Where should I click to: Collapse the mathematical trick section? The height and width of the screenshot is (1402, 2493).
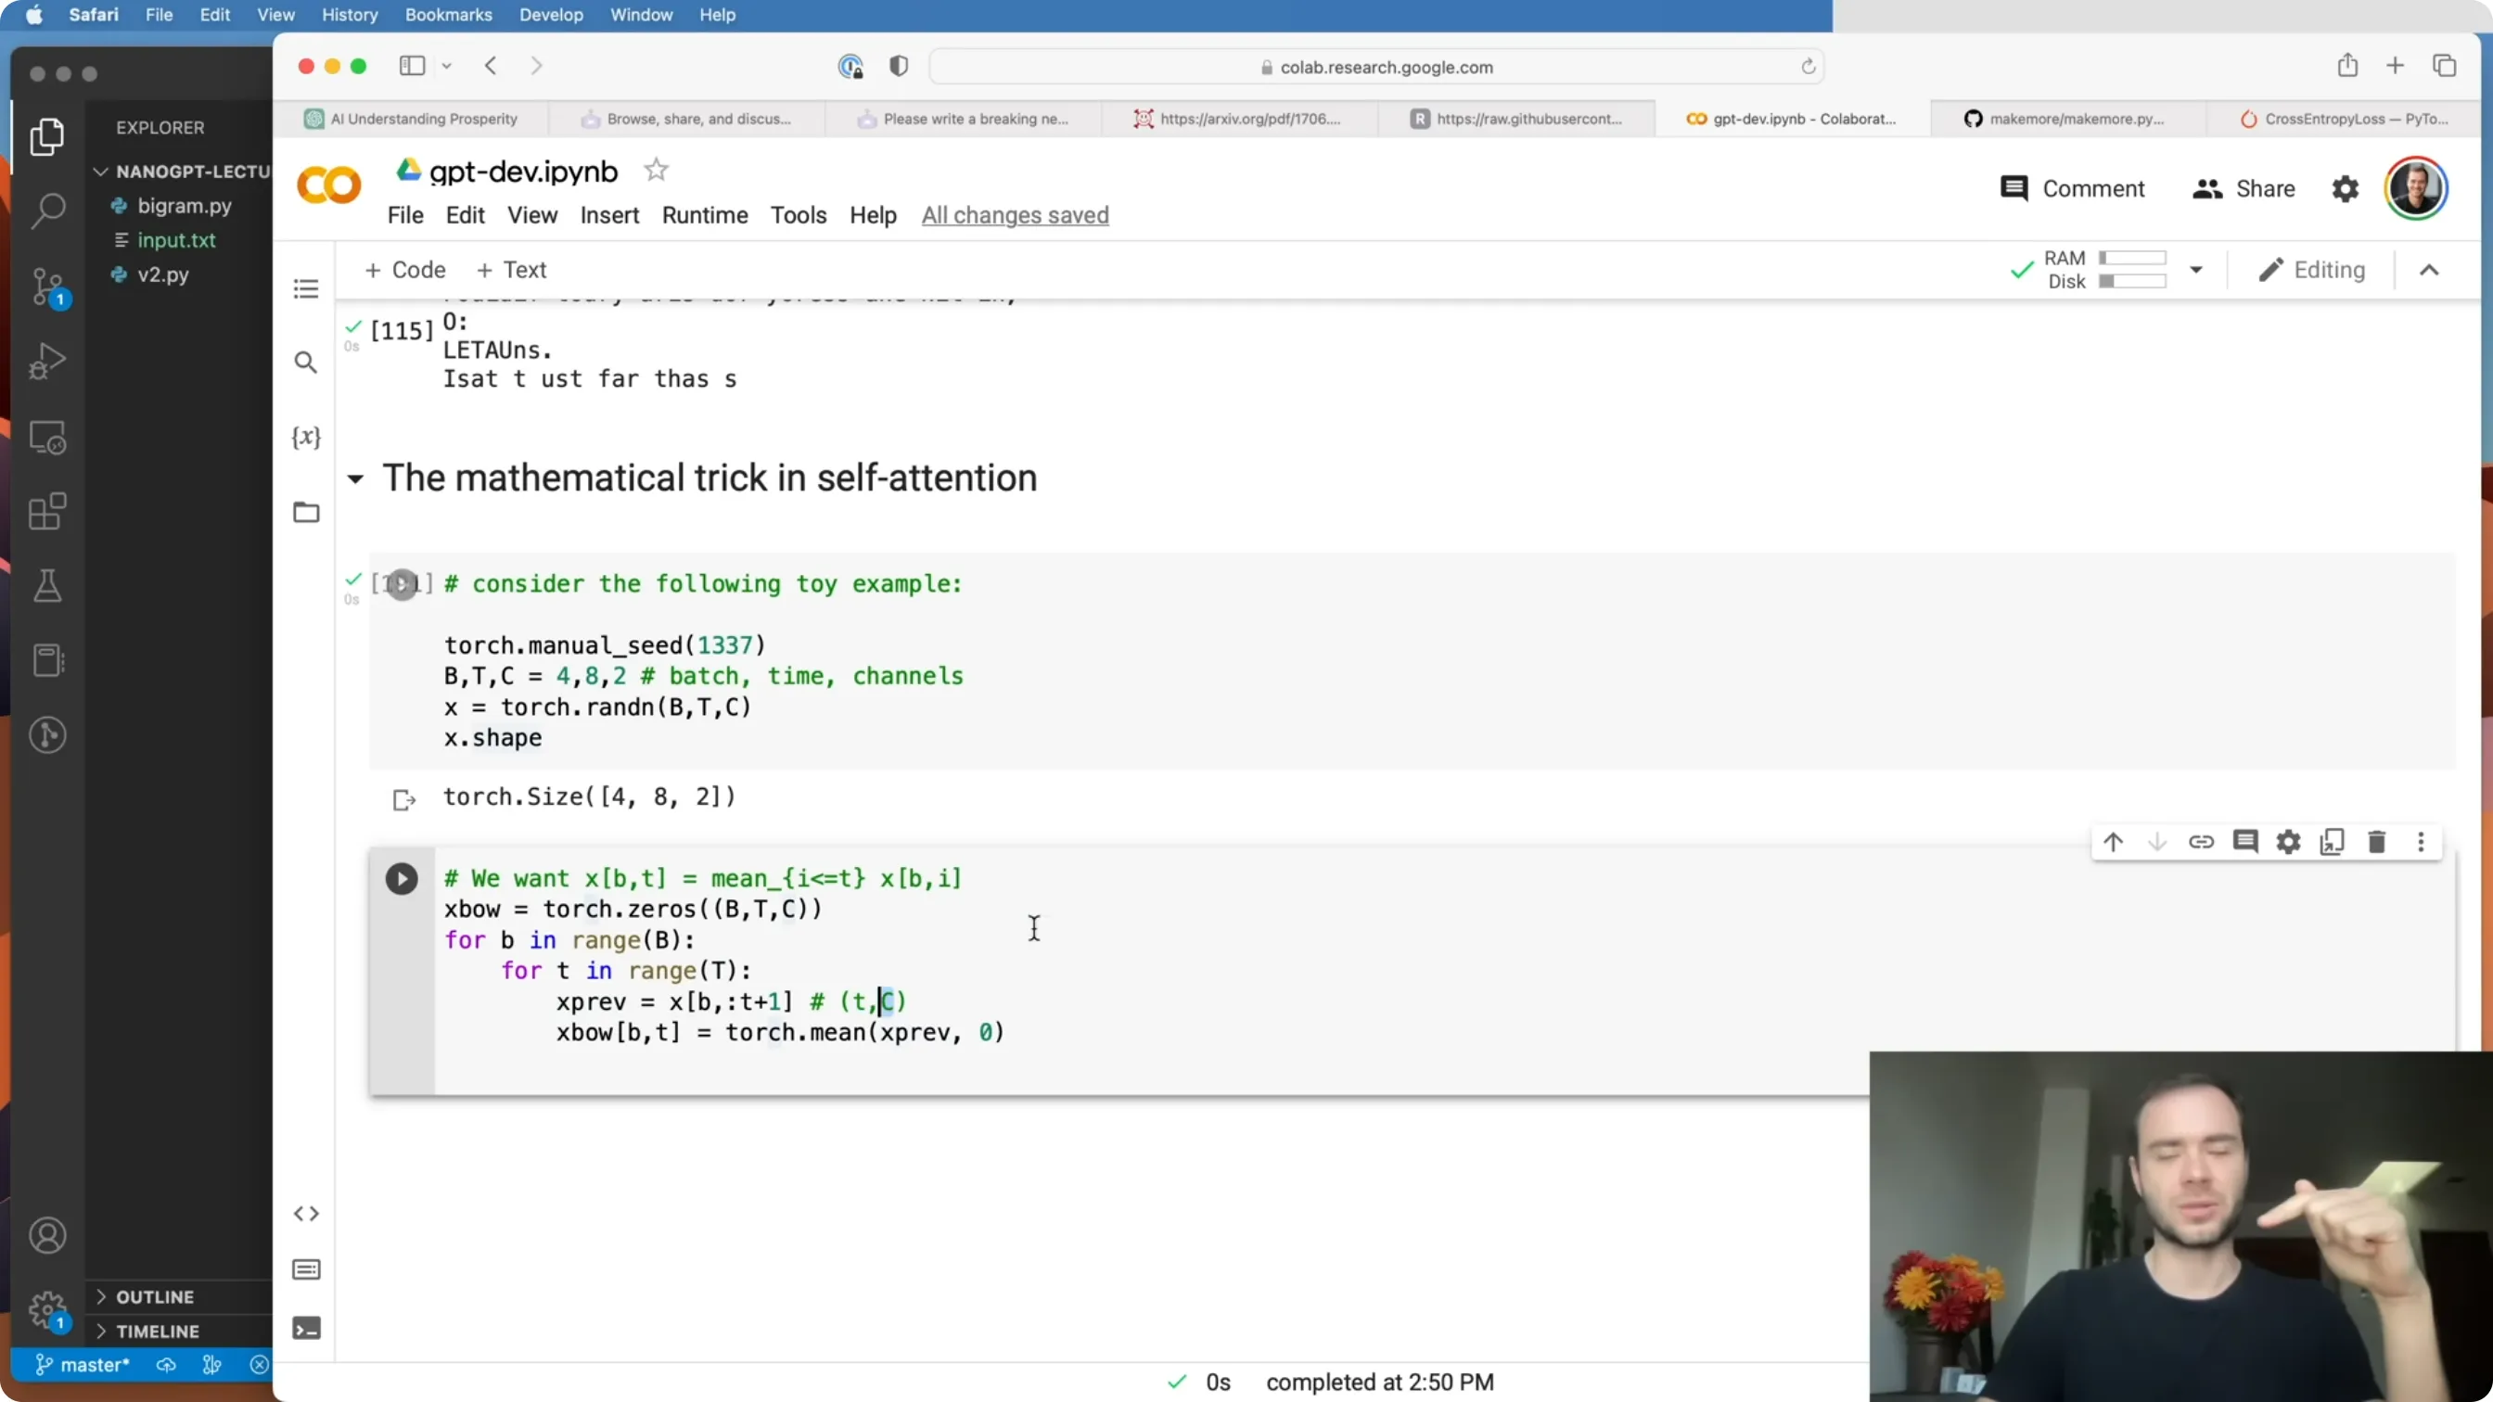tap(355, 479)
